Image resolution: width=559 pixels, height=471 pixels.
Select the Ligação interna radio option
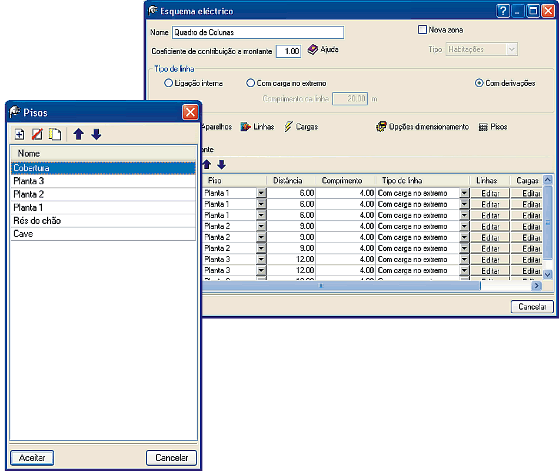point(168,83)
